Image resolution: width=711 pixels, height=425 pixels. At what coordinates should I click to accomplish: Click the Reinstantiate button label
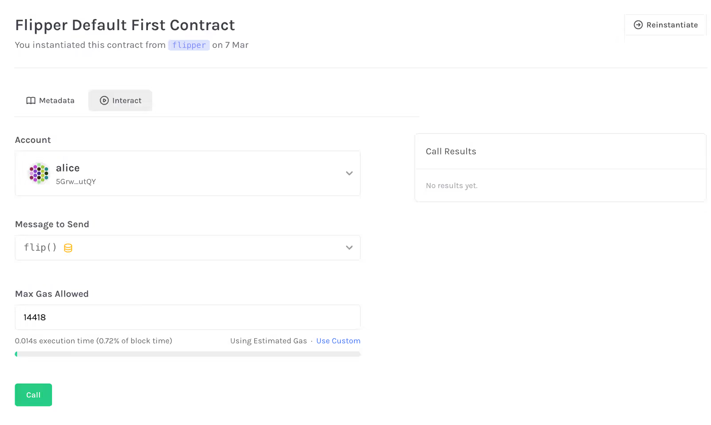tap(672, 25)
